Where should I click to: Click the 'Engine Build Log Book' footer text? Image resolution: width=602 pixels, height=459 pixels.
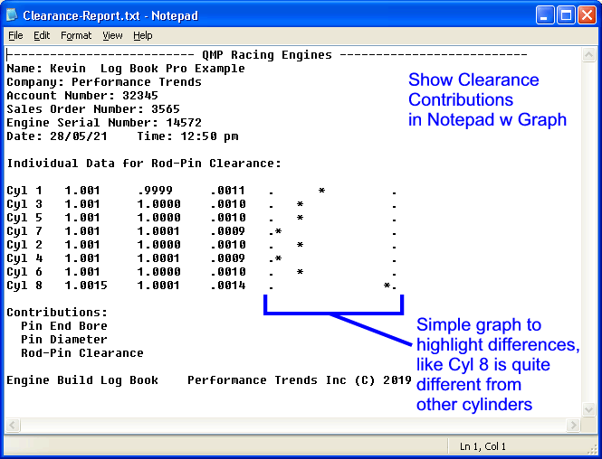pos(82,380)
